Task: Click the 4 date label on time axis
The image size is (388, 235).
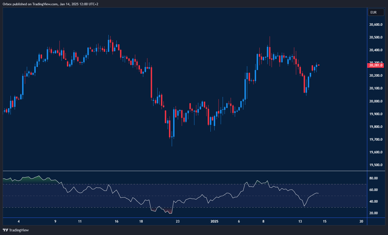Action: [19, 221]
